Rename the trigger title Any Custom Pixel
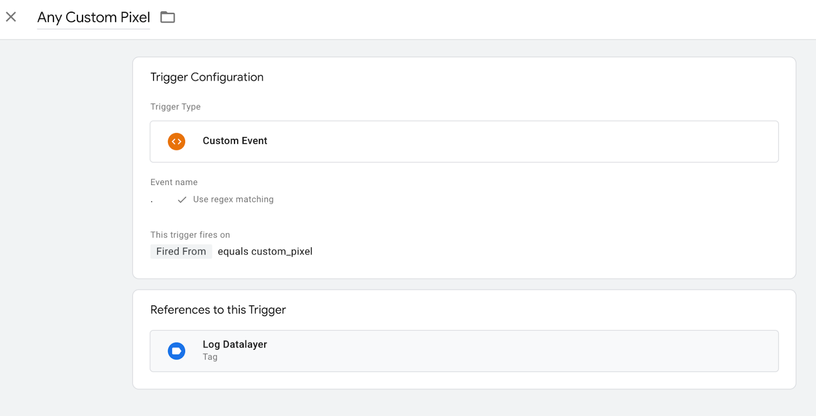The image size is (816, 416). click(93, 17)
